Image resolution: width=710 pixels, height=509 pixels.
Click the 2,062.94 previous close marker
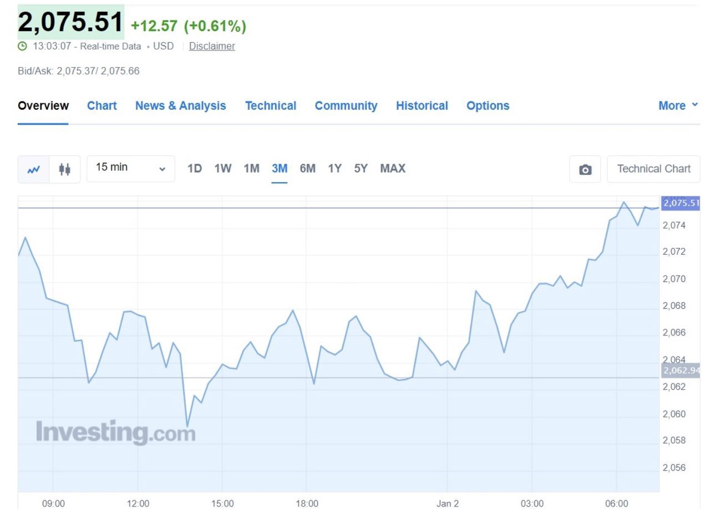pyautogui.click(x=681, y=370)
